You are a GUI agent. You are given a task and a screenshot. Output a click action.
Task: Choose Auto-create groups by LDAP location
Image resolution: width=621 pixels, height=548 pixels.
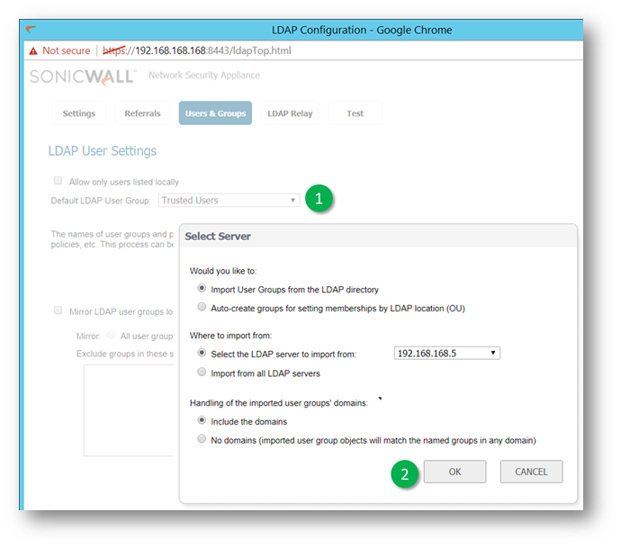coord(202,308)
